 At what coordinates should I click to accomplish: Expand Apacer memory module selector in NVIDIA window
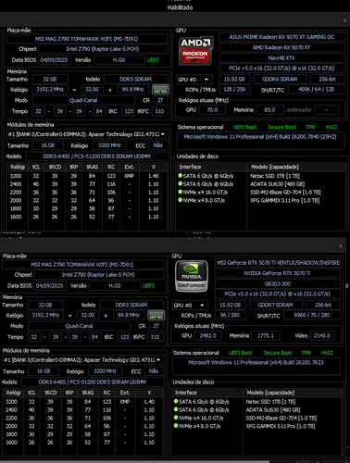click(83, 360)
